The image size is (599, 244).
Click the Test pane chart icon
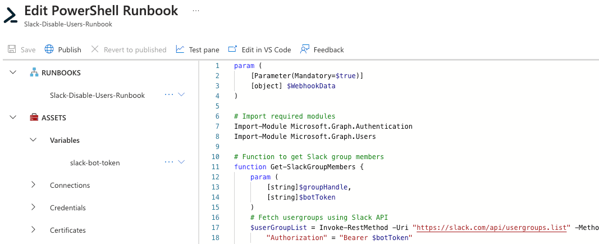tap(180, 49)
